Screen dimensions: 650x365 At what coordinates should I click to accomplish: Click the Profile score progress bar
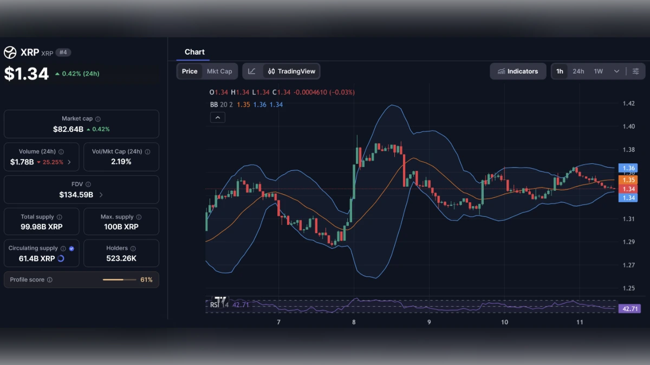120,280
